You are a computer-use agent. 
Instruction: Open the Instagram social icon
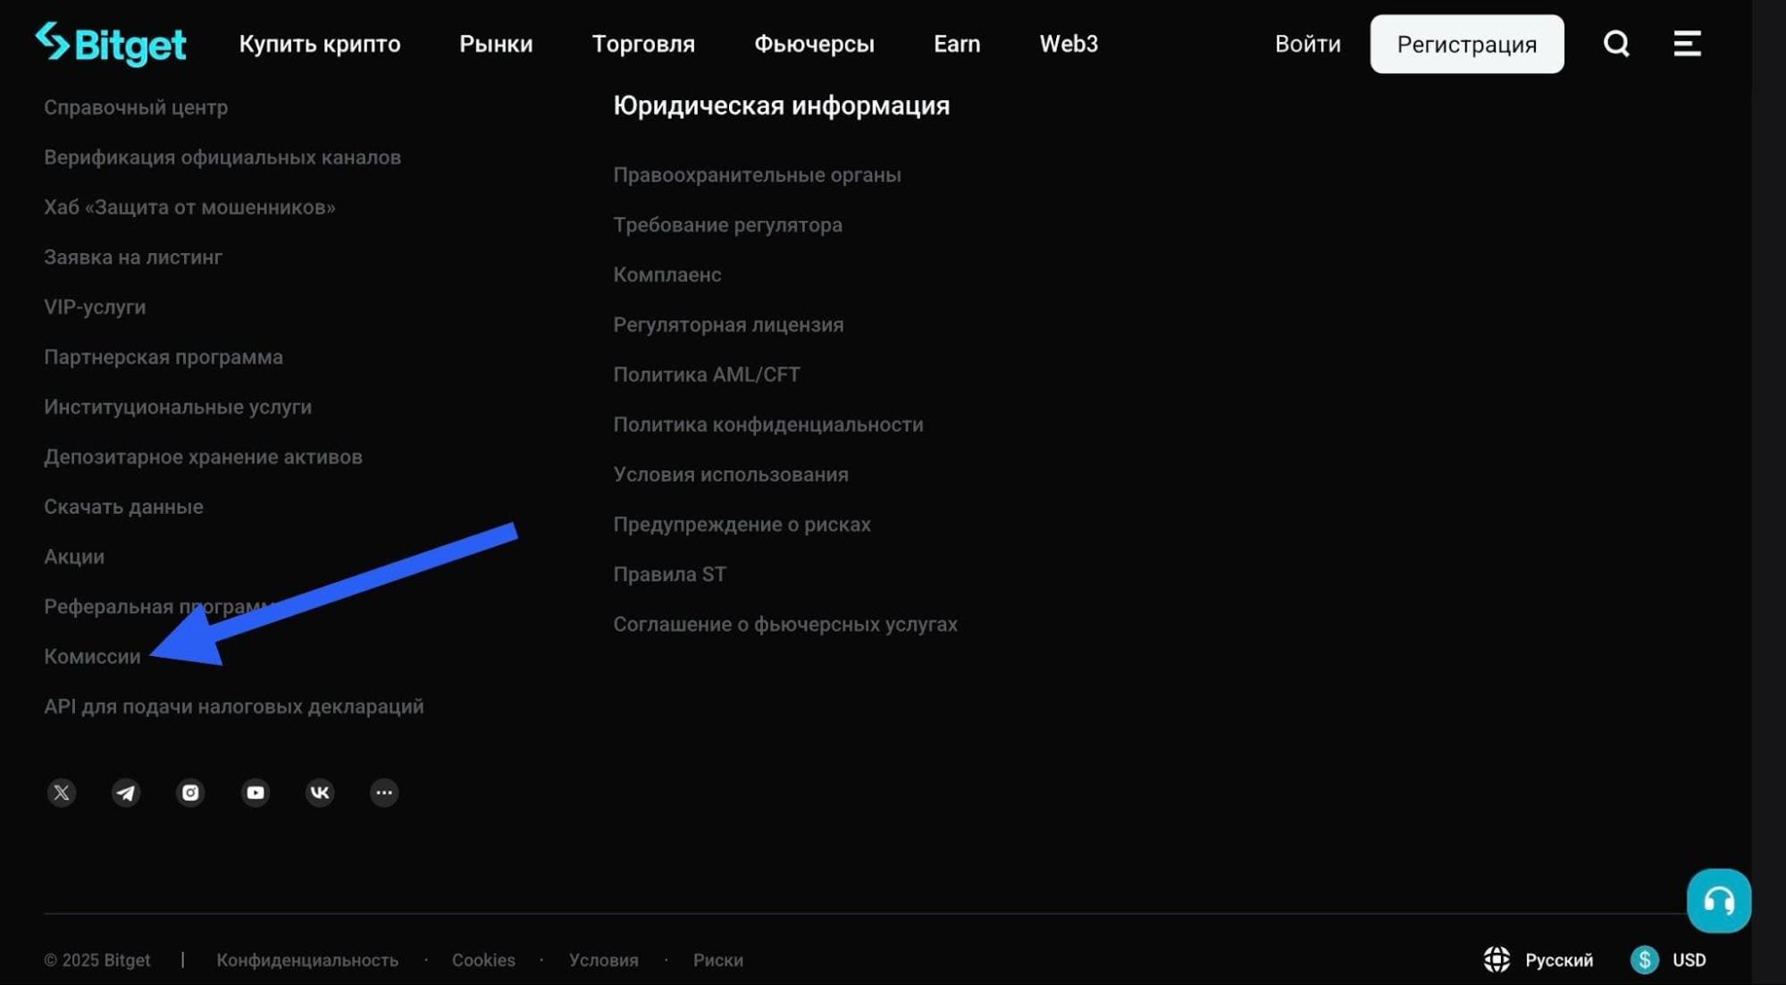[x=190, y=792]
